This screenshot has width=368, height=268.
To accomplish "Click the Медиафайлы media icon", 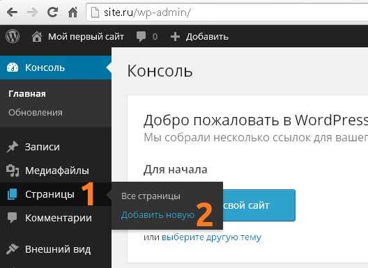I will pyautogui.click(x=13, y=171).
